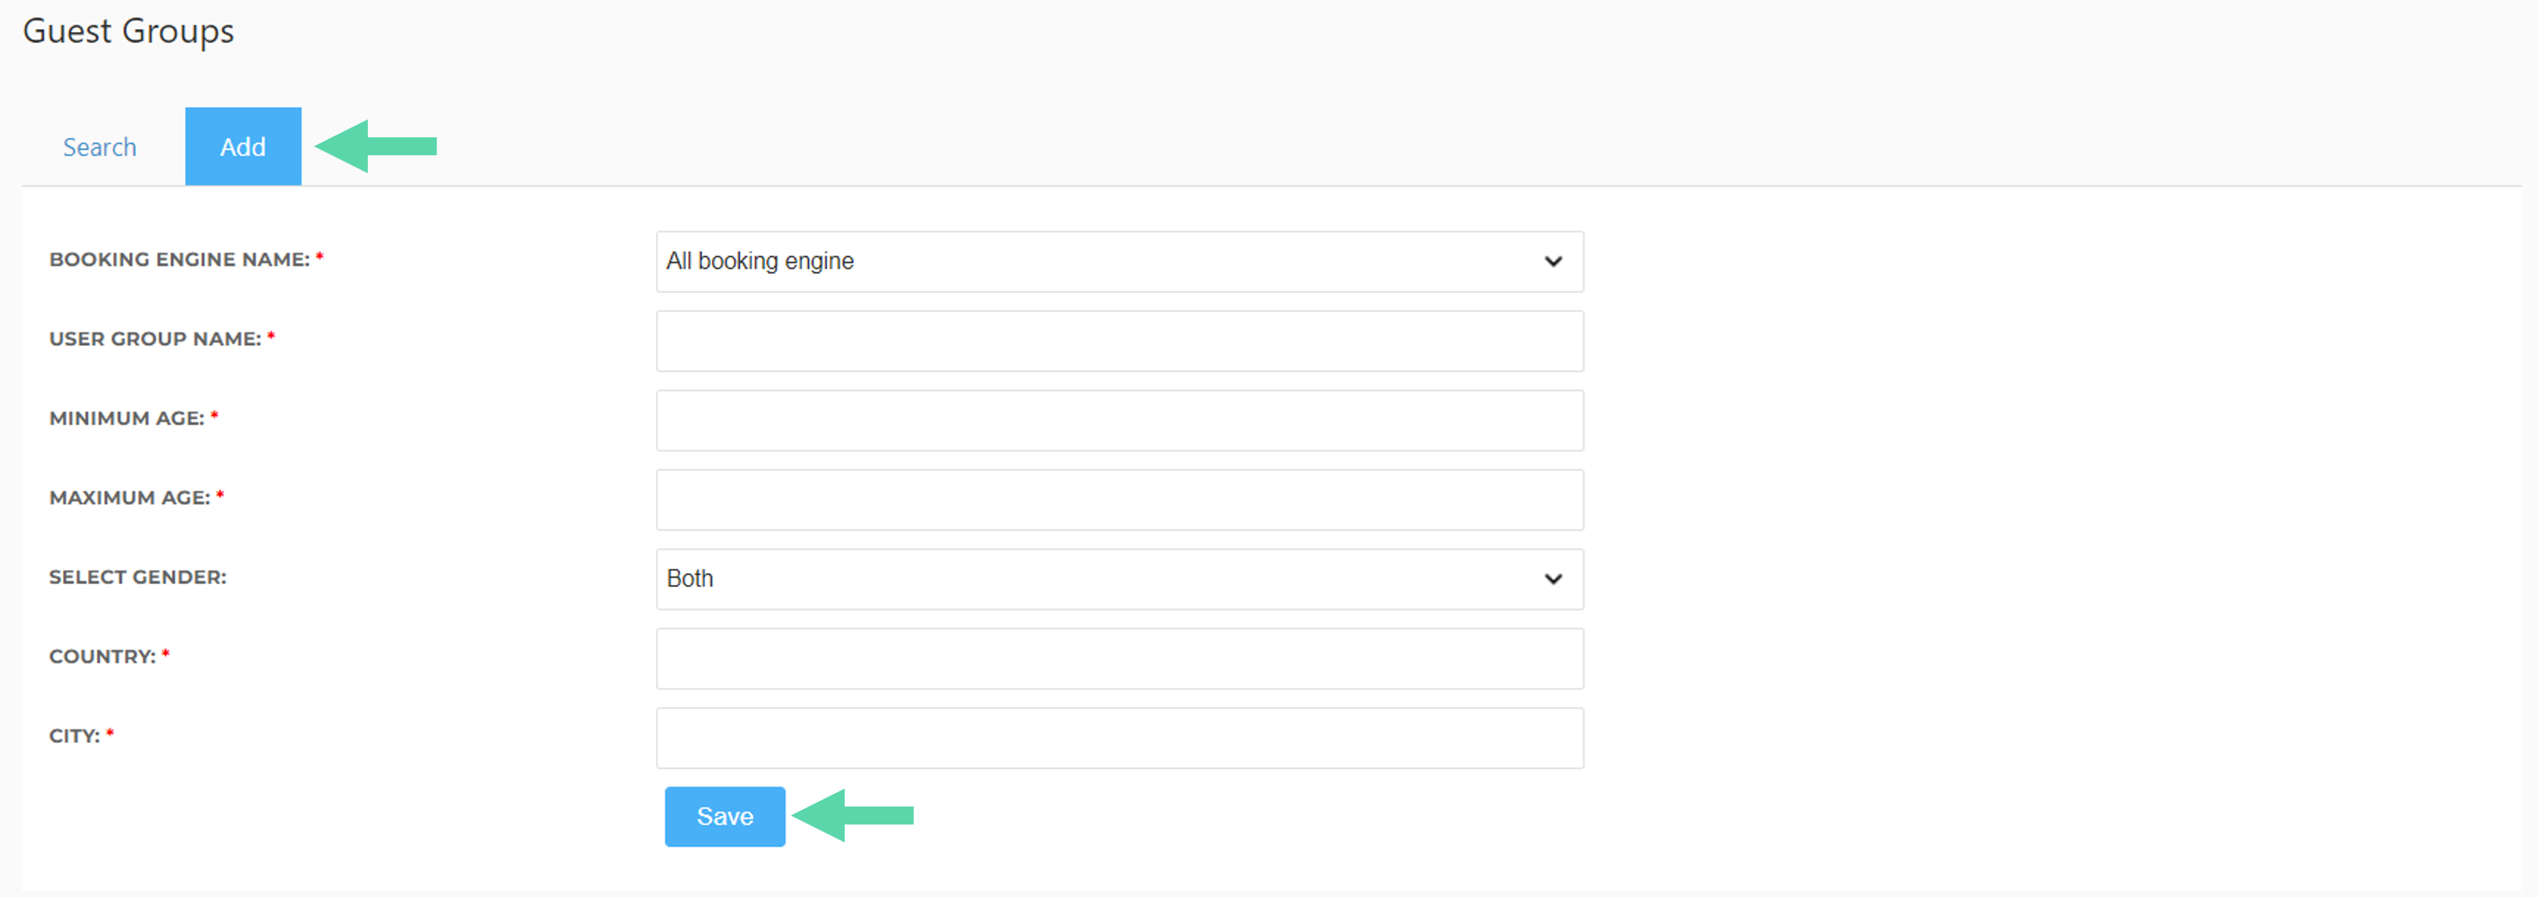Click the Guest Groups page heading
The width and height of the screenshot is (2538, 897).
[x=128, y=31]
